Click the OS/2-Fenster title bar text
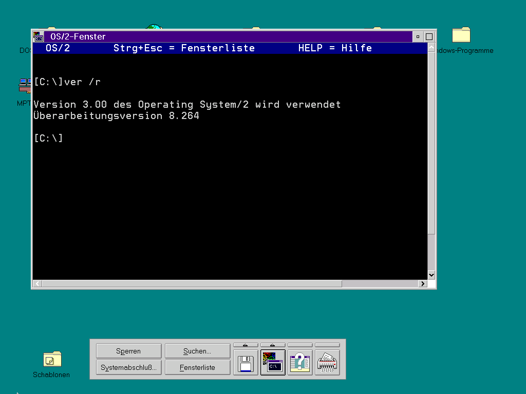Screen dimensions: 526x394 coord(78,36)
